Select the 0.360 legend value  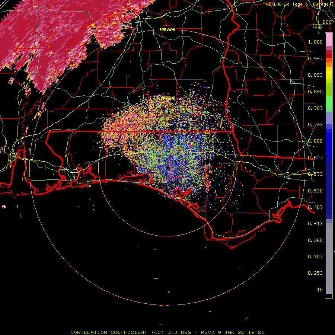[x=315, y=240]
